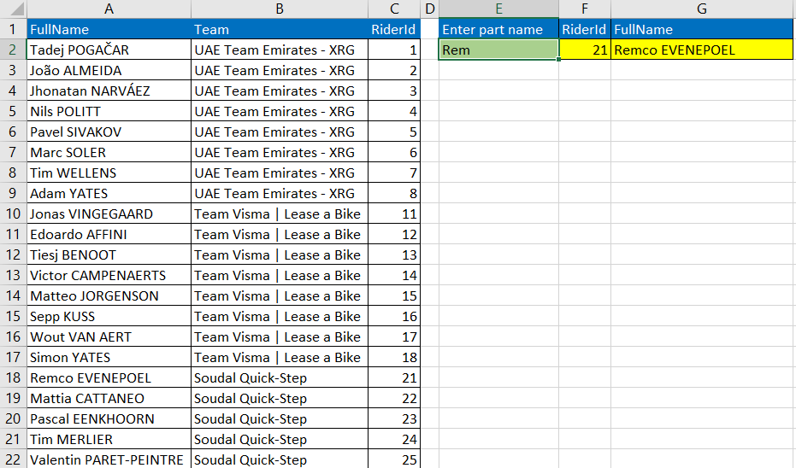Select column B header
This screenshot has width=796, height=468.
[280, 9]
